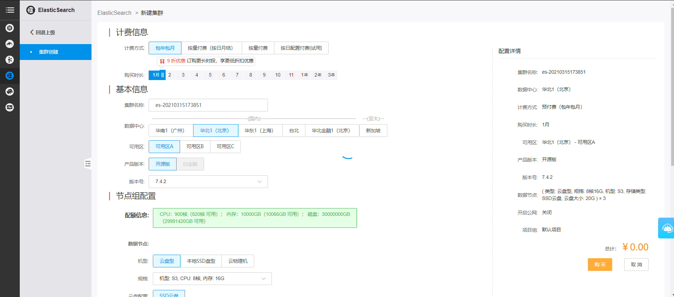Click the gift icon in the discount tip
The width and height of the screenshot is (674, 297).
click(162, 61)
